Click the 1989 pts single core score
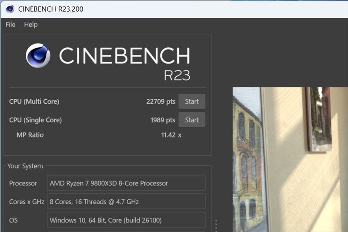Screen dimensions: 348x232 (163, 120)
